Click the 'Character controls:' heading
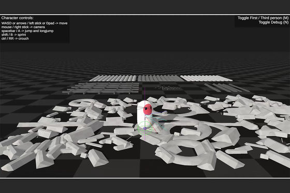Screen dimensions: 290x193 tap(18, 18)
